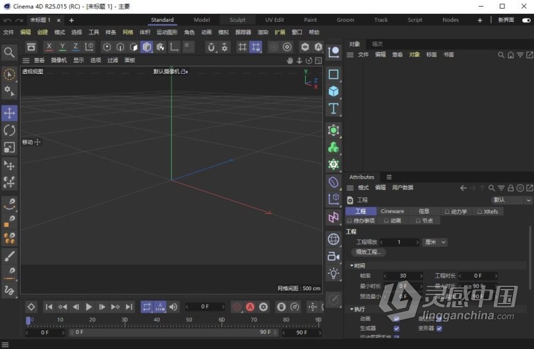This screenshot has height=349, width=534.
Task: Toggle the timeline sound speaker icon
Action: coord(173,307)
